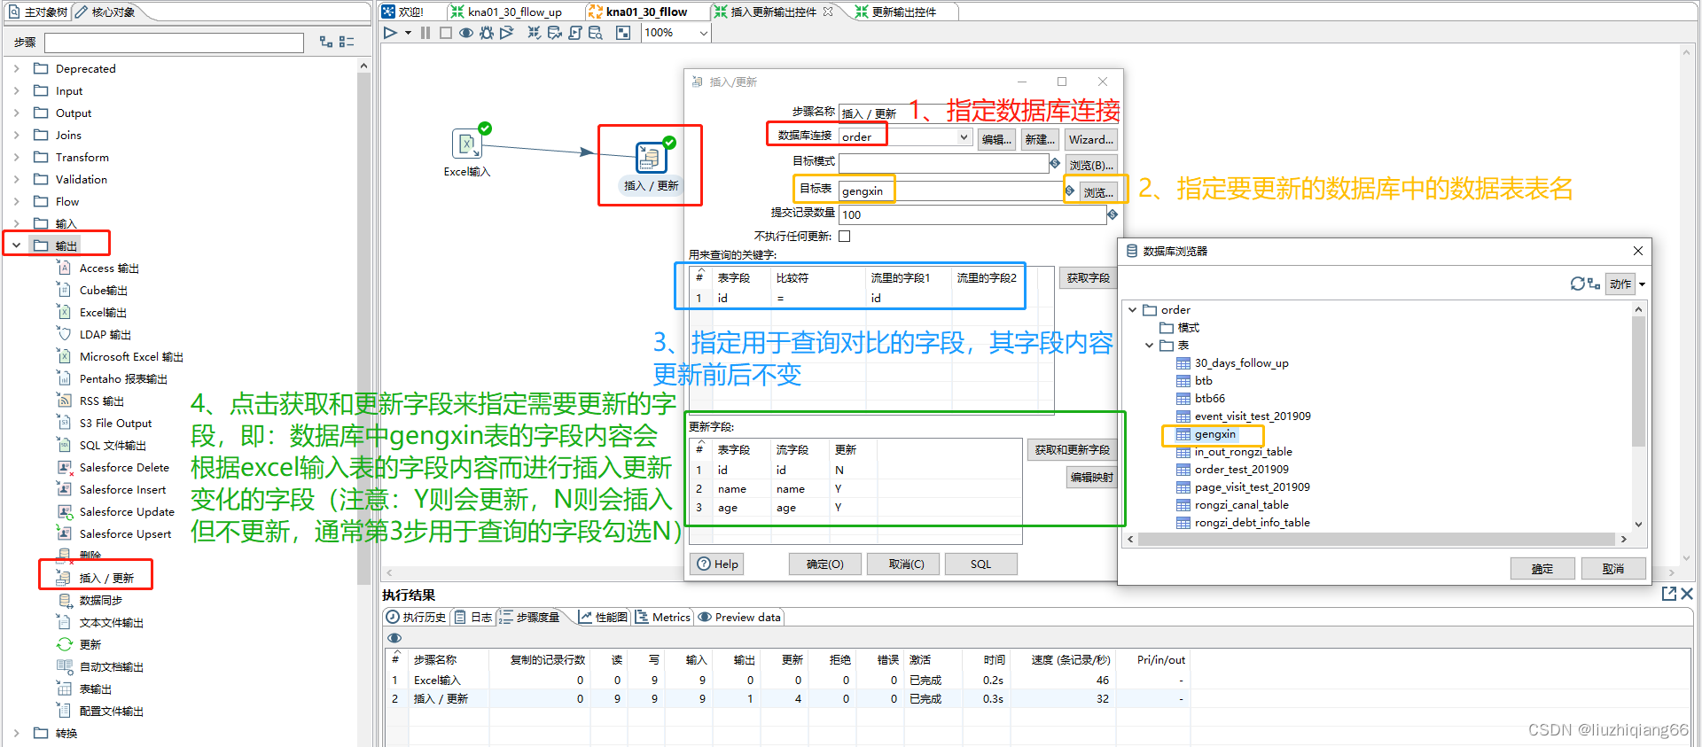Collapse all steps tree icon
The image size is (1702, 747).
point(347,42)
